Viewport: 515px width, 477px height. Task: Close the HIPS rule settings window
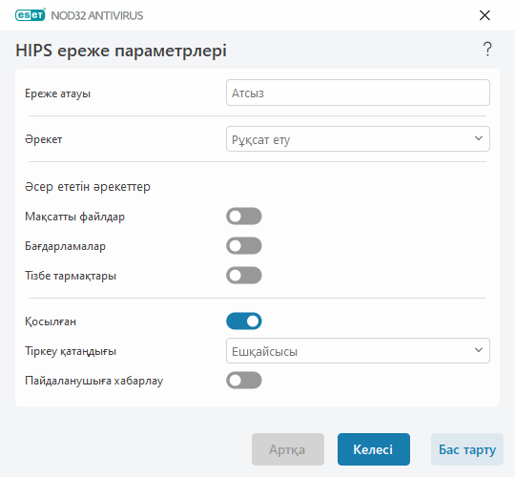(x=484, y=15)
